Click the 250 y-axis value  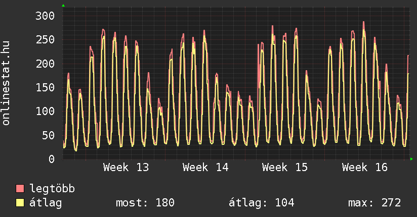click(x=45, y=39)
